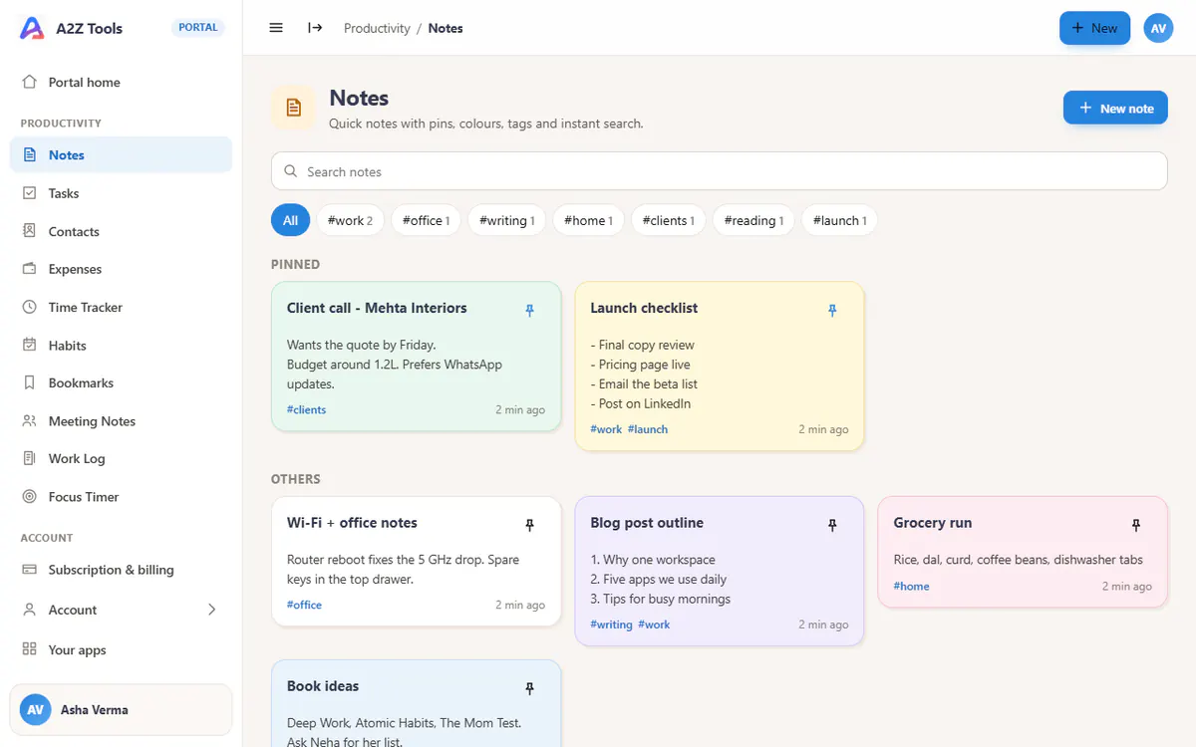
Task: Click #office tag on Wi-Fi note
Action: pos(304,605)
